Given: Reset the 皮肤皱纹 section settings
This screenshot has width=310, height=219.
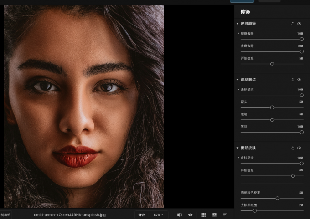Looking at the screenshot, I should coord(293,80).
